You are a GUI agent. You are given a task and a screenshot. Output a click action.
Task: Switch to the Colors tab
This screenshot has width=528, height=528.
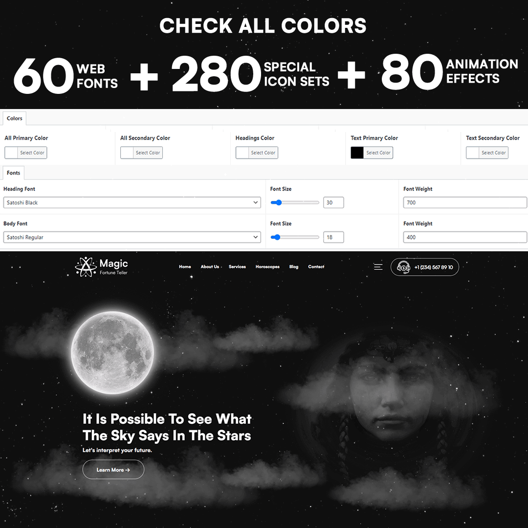(x=15, y=118)
